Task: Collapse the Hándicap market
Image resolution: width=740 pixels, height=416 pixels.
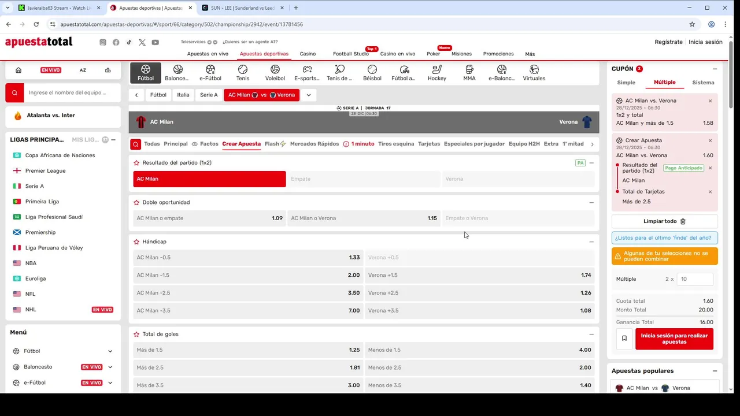Action: (x=591, y=242)
